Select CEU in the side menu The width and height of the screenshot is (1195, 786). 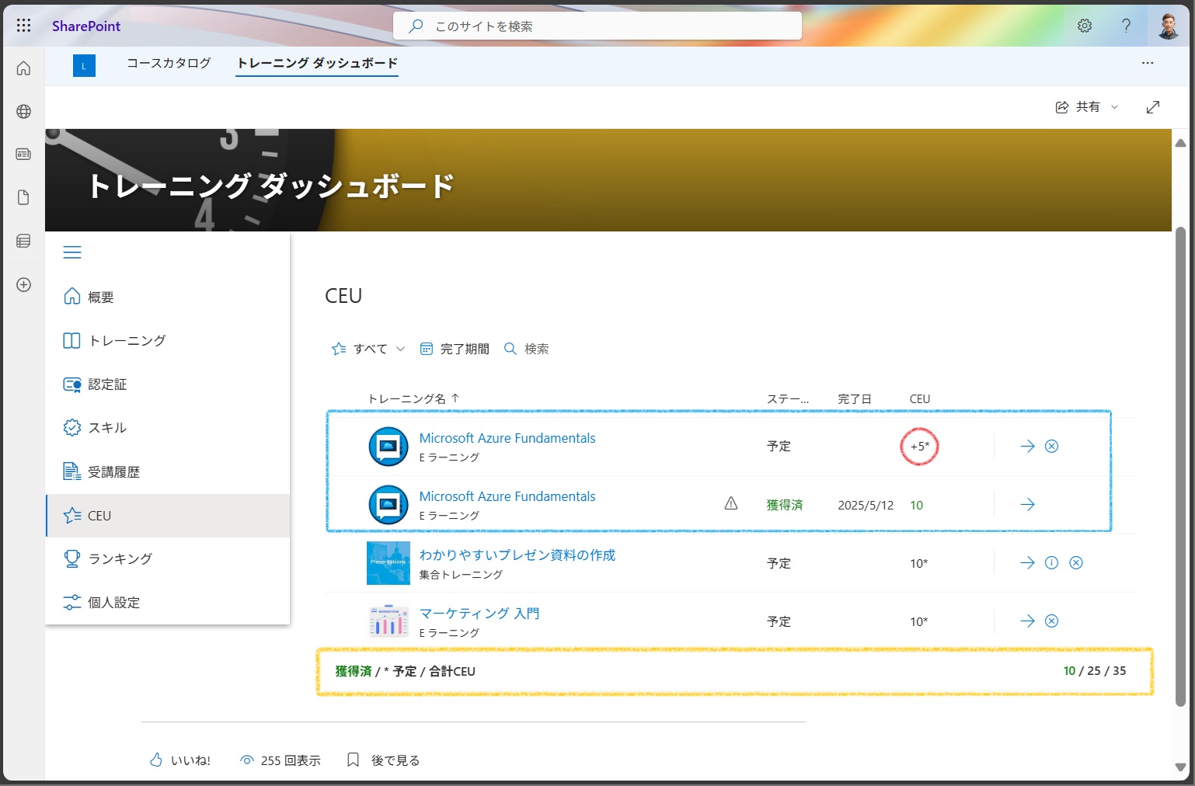[x=168, y=516]
